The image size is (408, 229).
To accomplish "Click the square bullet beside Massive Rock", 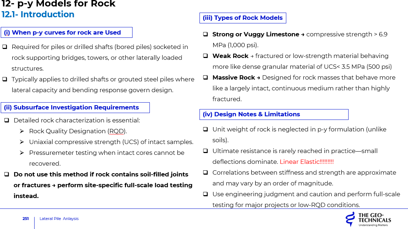I will click(x=205, y=78).
